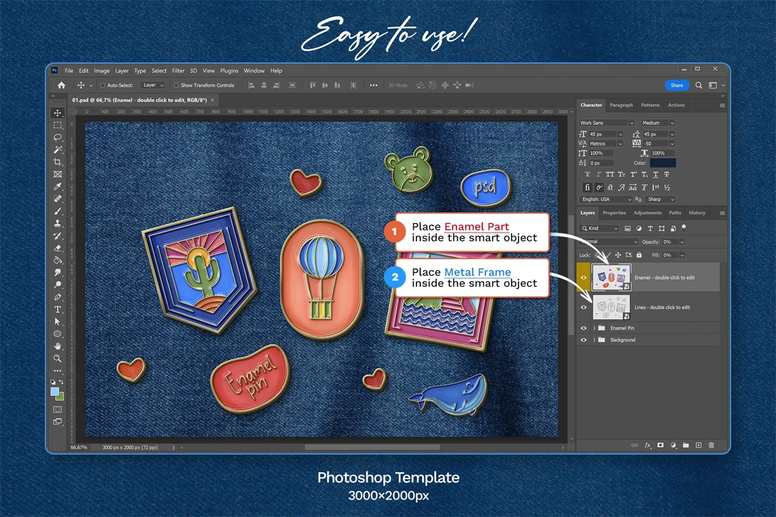Screen dimensions: 776x517
Task: Click the text Color swatch in Character panel
Action: (x=663, y=164)
